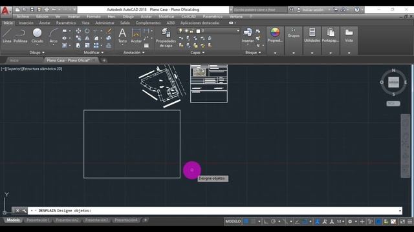Cancel command with the X button in command line

pos(17,211)
